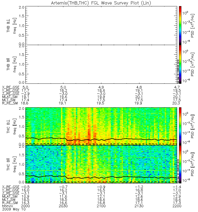Image resolution: width=198 pixels, height=212 pixels.
Task: Click the MLAT_SM value 12.9
Action: [177, 196]
